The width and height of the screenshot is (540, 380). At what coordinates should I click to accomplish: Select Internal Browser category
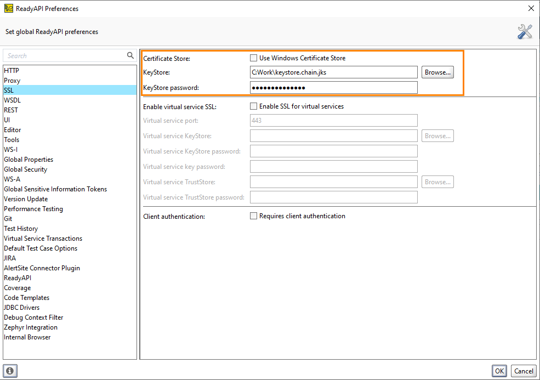70,337
